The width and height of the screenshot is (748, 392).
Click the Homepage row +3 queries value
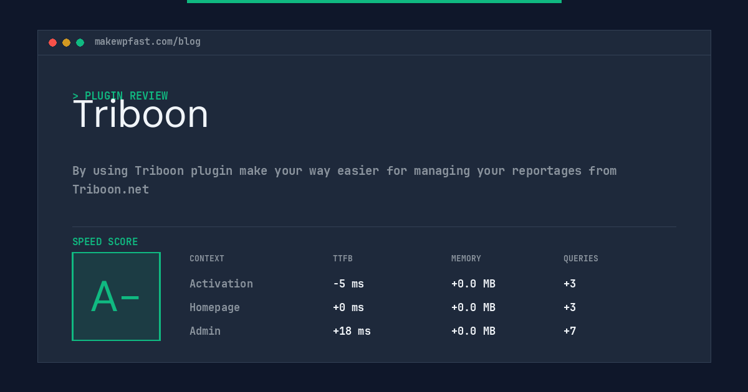[x=570, y=307]
